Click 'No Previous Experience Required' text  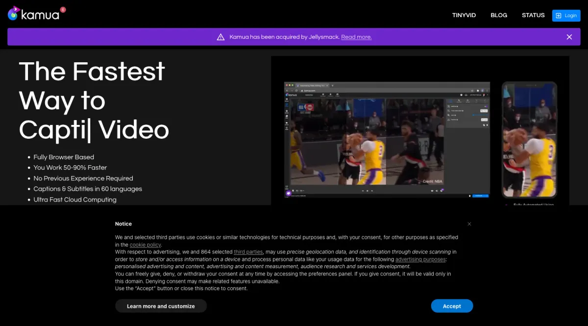pyautogui.click(x=83, y=178)
